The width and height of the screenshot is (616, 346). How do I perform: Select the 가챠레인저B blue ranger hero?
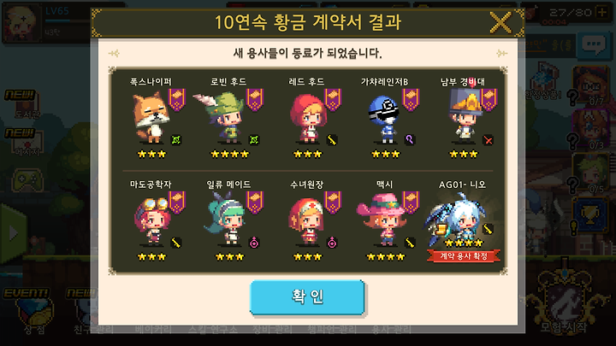(x=384, y=119)
